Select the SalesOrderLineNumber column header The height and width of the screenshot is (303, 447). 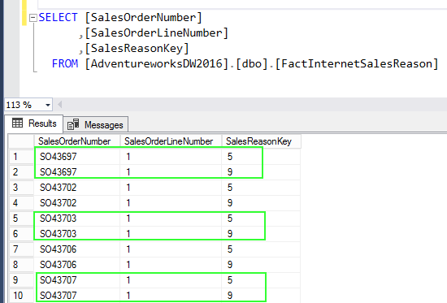coord(171,141)
